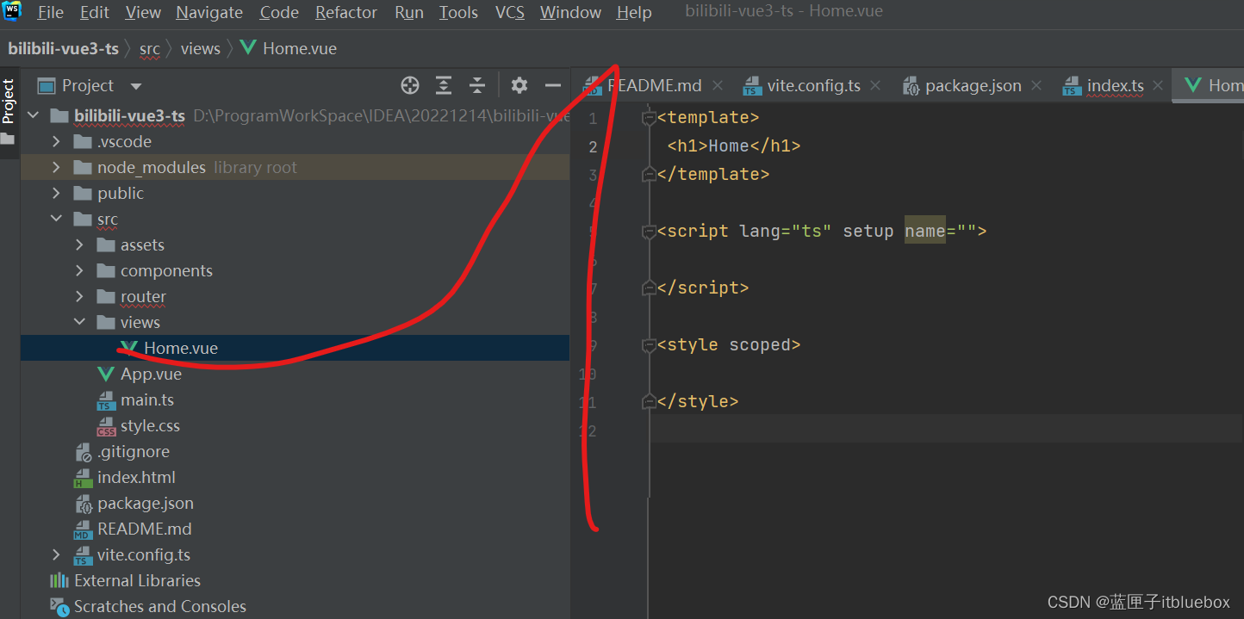Click the fold marker at template opening tag
Viewport: 1244px width, 619px height.
650,118
